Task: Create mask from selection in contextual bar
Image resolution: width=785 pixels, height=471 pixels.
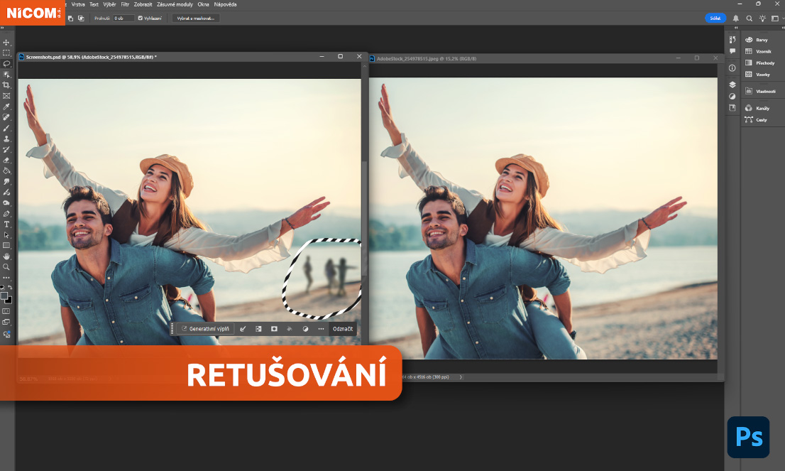Action: pos(274,329)
